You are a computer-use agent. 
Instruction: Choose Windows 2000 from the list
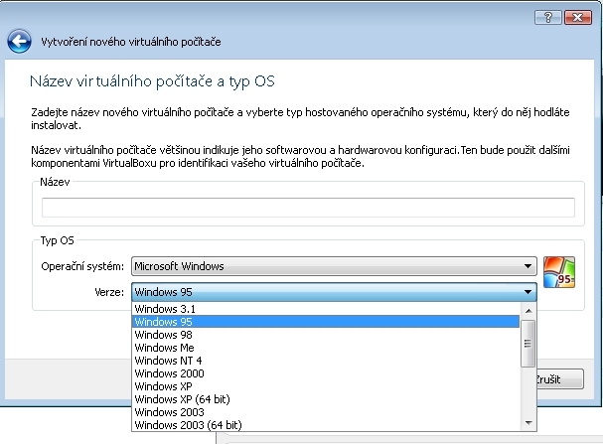point(326,373)
